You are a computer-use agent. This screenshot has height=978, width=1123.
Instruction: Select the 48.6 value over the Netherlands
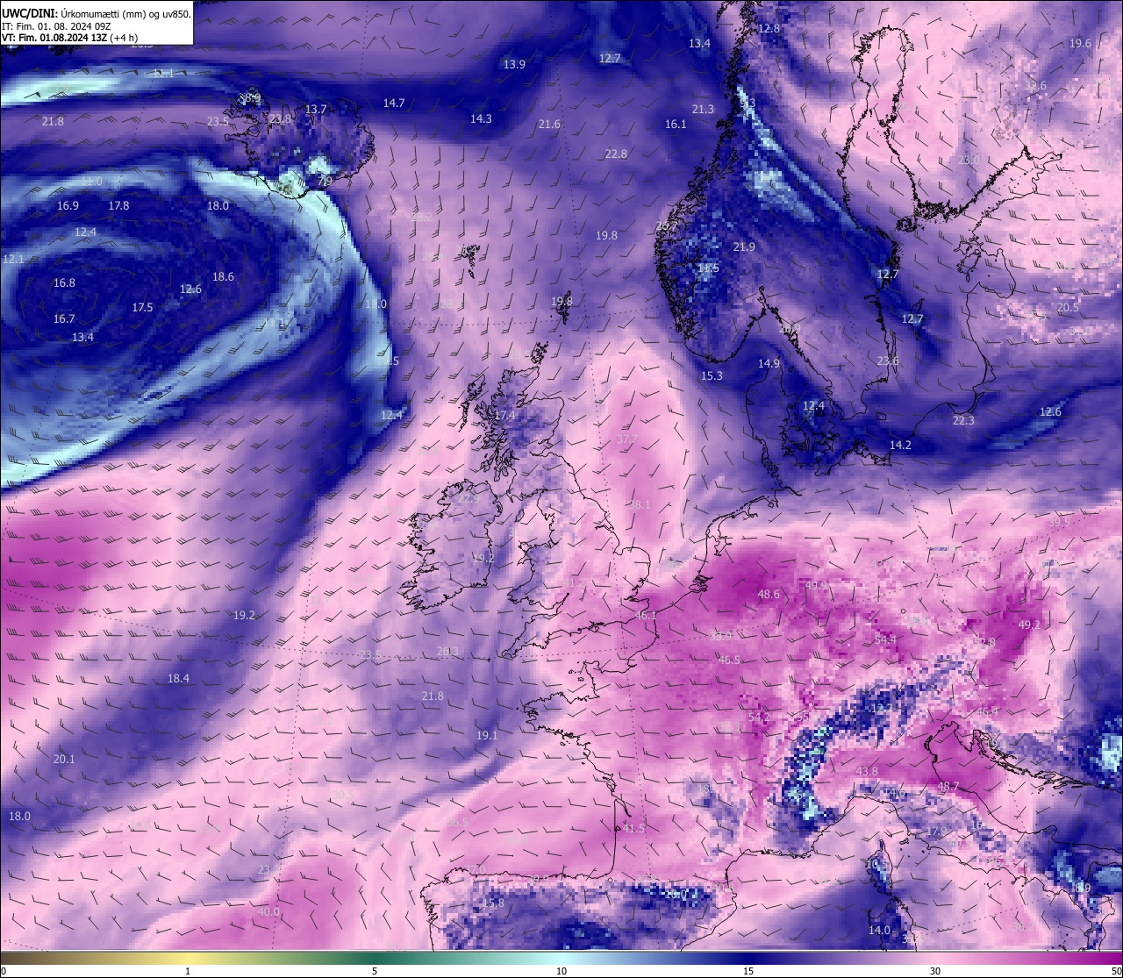(769, 595)
